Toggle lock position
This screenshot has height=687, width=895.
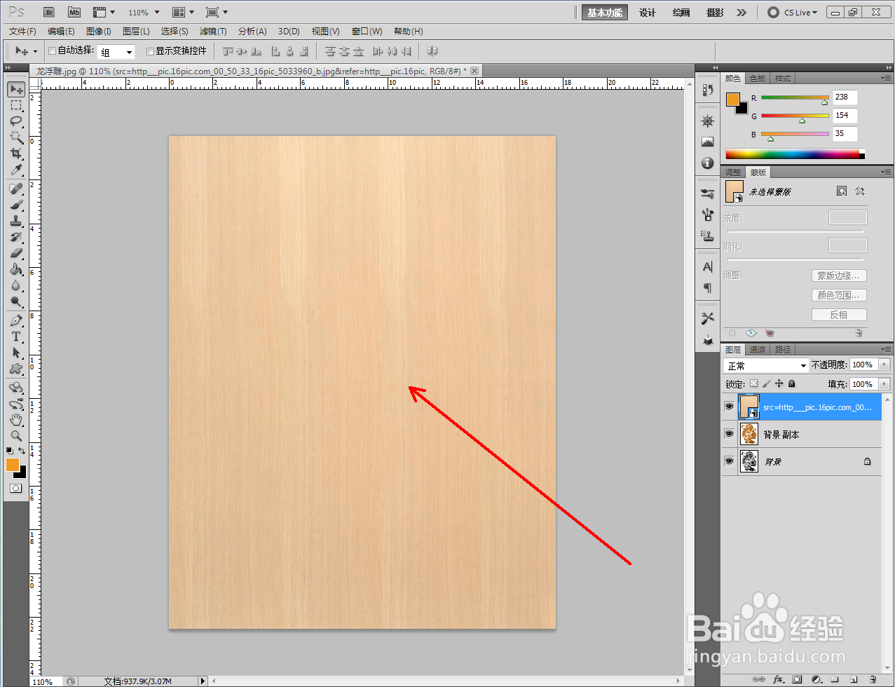[x=779, y=383]
